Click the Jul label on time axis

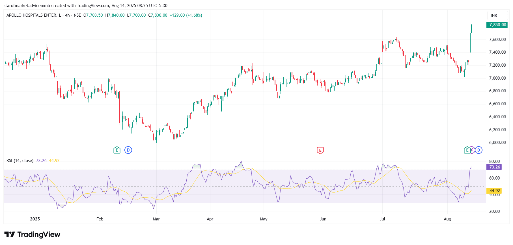click(382, 219)
